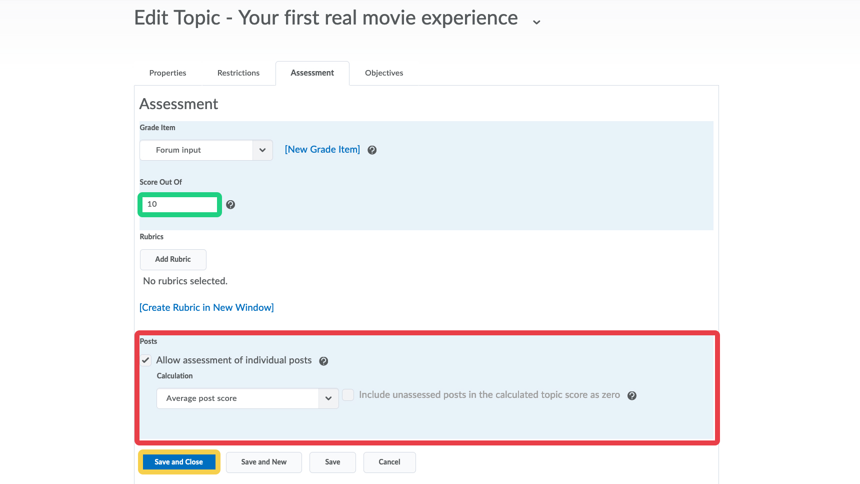Cancel editing the topic
860x484 pixels.
coord(389,462)
